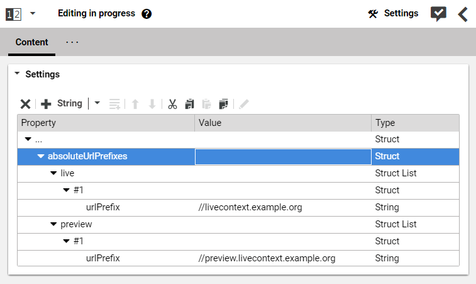Open the property type dropdown arrow

pos(97,103)
